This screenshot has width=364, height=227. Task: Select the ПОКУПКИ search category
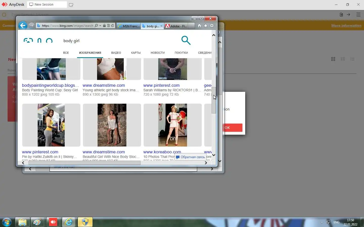(x=181, y=53)
